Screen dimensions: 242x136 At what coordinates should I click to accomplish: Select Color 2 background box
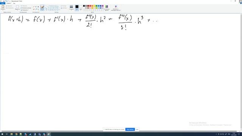click(x=81, y=8)
